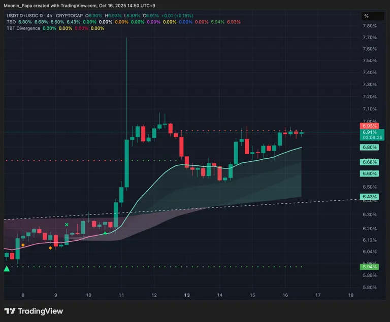Screen dimensions: 390x322
Task: Click the green 5.94% price label
Action: 369,267
